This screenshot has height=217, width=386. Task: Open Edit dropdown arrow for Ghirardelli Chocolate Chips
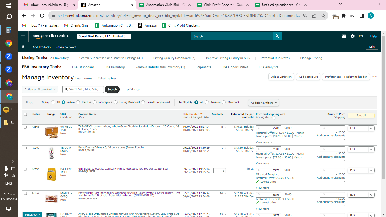pyautogui.click(x=372, y=170)
